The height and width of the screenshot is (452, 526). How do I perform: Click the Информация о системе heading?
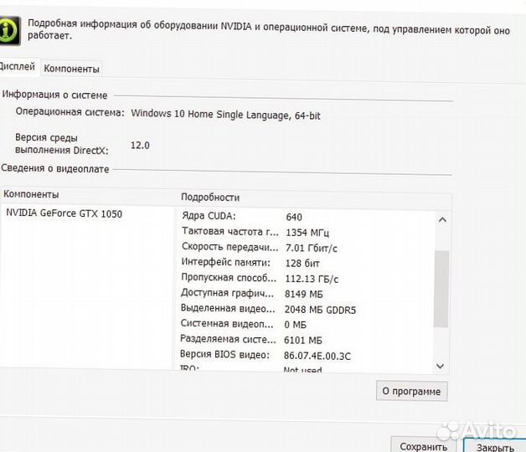pos(54,95)
